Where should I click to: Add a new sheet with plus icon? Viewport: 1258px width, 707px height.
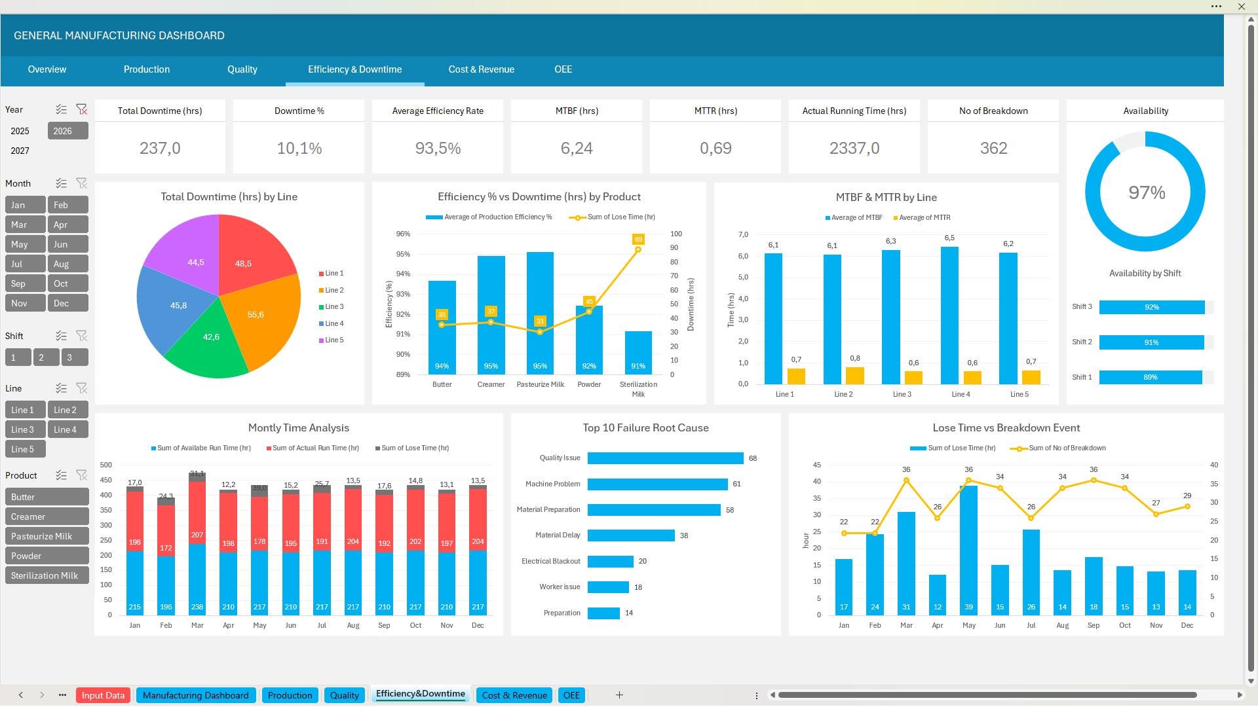coord(619,695)
